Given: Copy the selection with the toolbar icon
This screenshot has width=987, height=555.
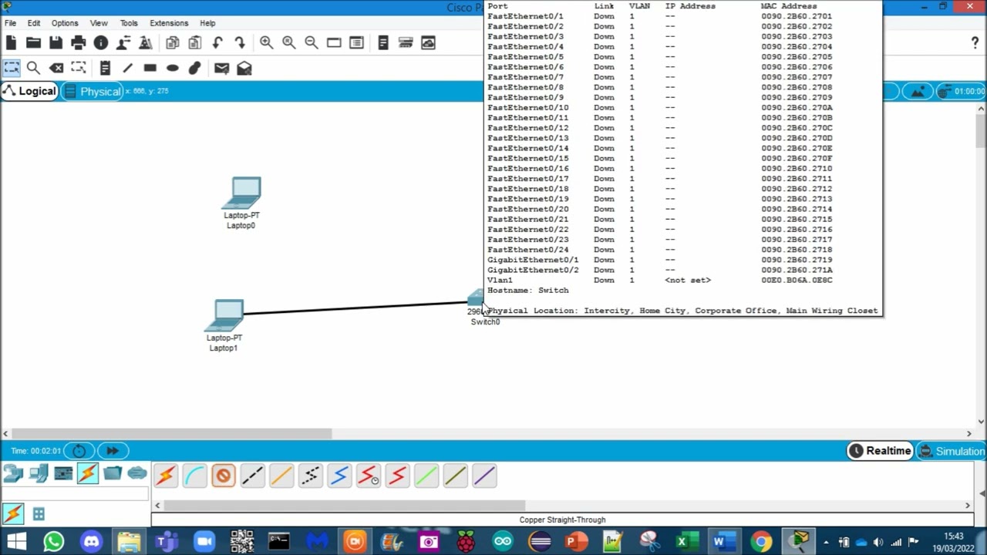Looking at the screenshot, I should [x=173, y=43].
